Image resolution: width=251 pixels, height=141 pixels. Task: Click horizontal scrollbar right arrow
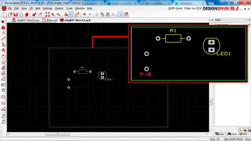[207, 134]
